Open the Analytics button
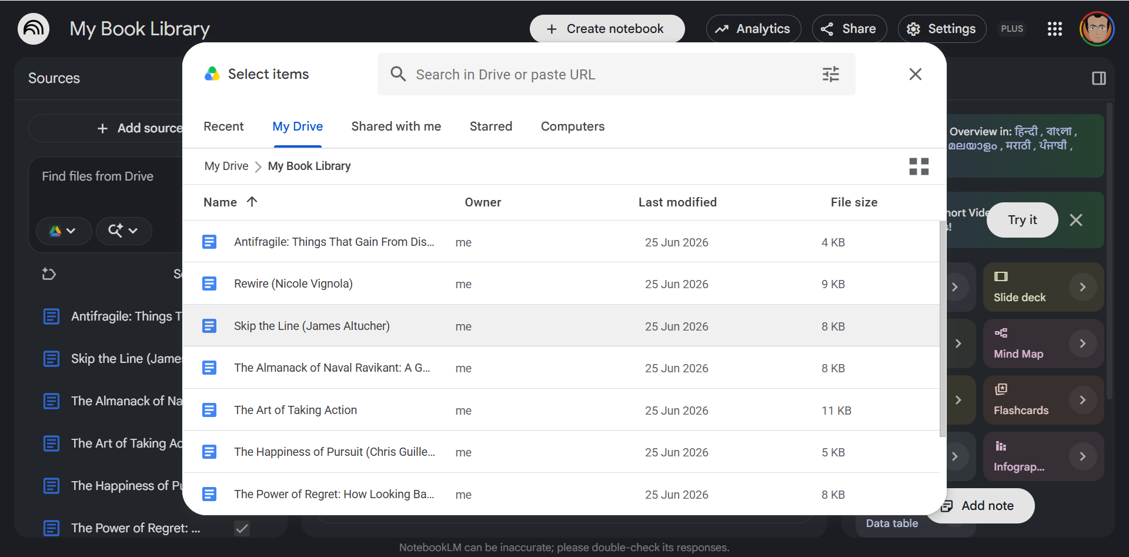This screenshot has height=557, width=1129. 753,29
